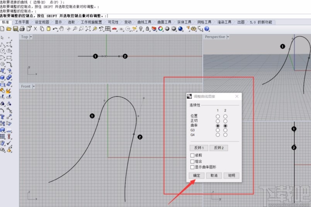Switch to the 设定视图 tab
This screenshot has width=311, height=207.
[x=42, y=22]
